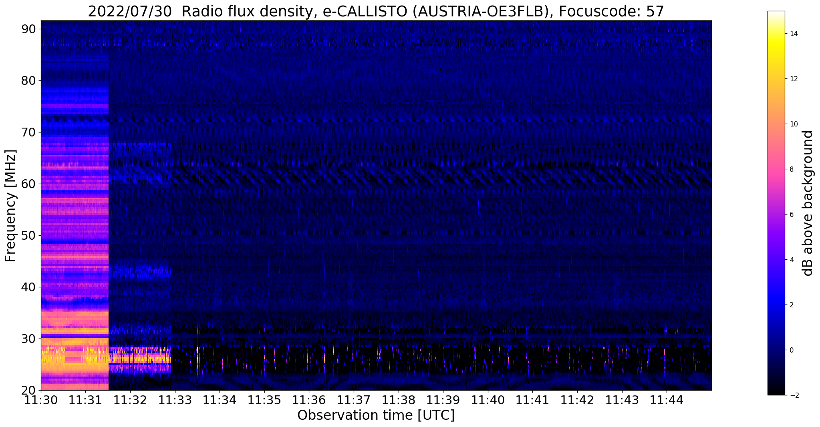Click the colorbar tick label 2
This screenshot has width=820, height=427.
coord(791,305)
